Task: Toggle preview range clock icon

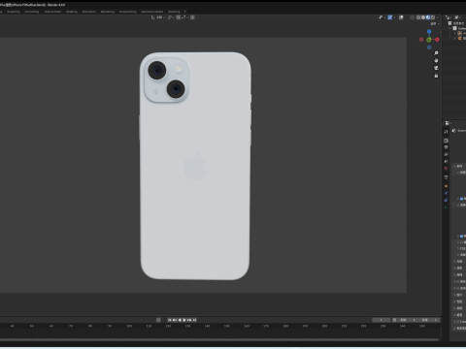Action: (x=394, y=320)
